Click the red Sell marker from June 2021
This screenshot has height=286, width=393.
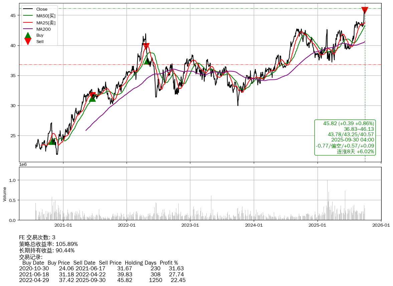[x=92, y=95]
